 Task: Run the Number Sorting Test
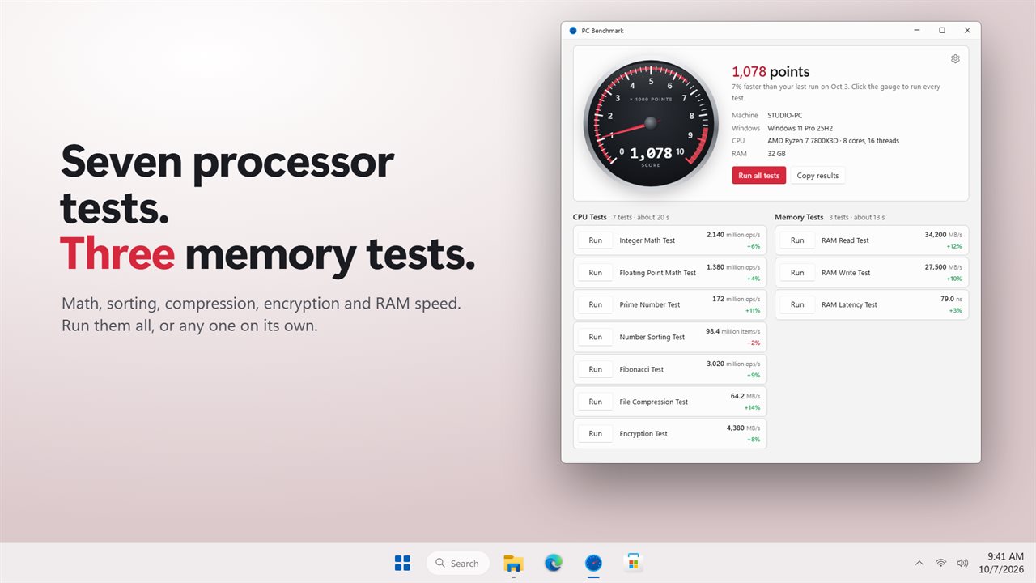coord(596,337)
